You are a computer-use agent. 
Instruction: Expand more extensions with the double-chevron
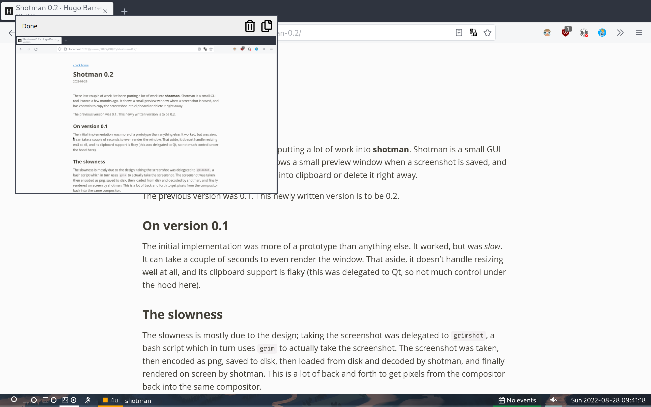(620, 33)
